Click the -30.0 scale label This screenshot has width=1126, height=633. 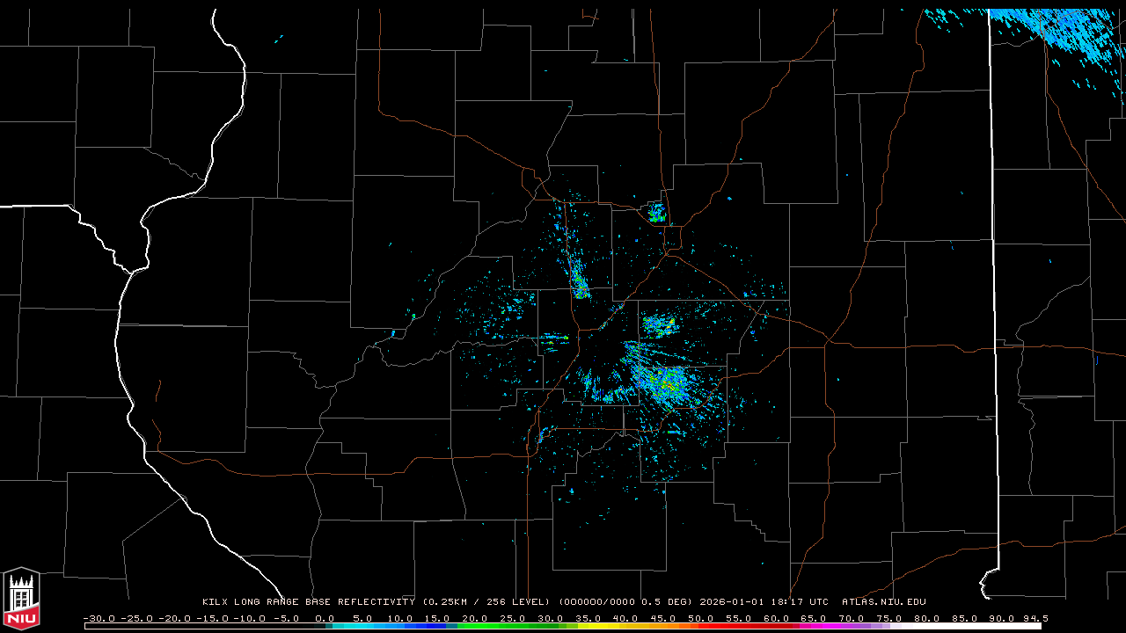(x=99, y=618)
